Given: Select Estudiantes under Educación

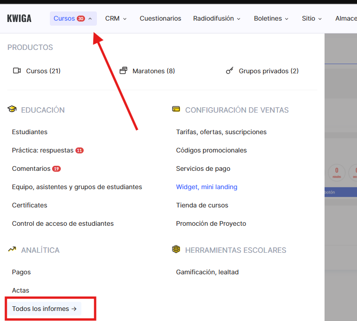Looking at the screenshot, I should tap(30, 132).
